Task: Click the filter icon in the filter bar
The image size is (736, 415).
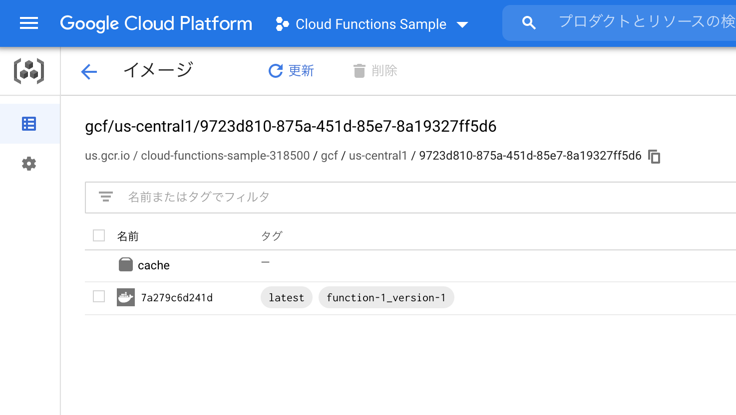Action: 106,197
